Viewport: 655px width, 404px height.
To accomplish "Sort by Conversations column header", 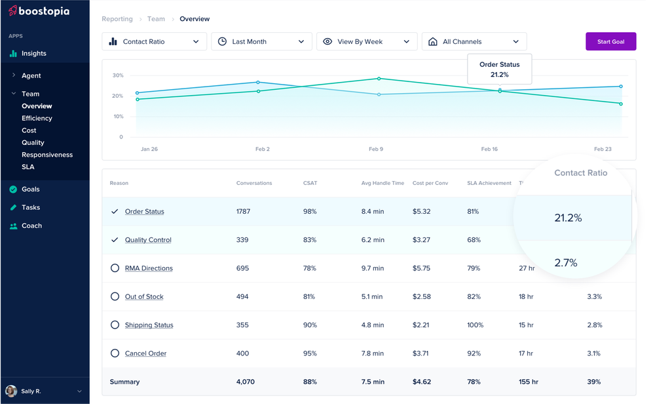I will point(254,183).
